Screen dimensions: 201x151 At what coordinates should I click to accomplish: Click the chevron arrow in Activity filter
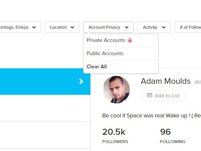tap(164, 28)
